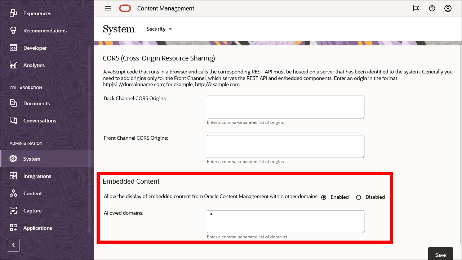Select the Enabled radio button for embedded content
This screenshot has width=462, height=260.
click(x=324, y=197)
